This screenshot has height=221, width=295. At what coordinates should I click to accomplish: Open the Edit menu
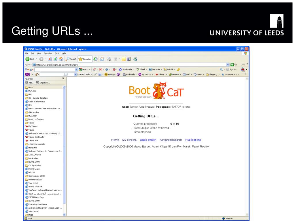pyautogui.click(x=33, y=53)
